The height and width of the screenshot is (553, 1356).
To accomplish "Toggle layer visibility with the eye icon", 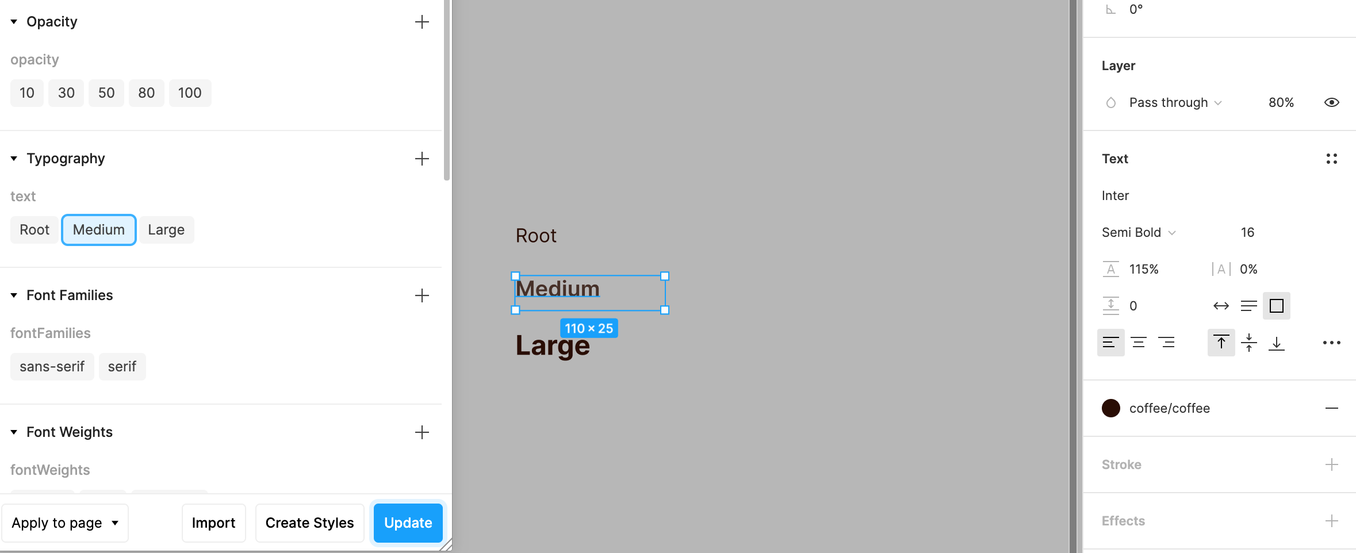I will coord(1332,102).
